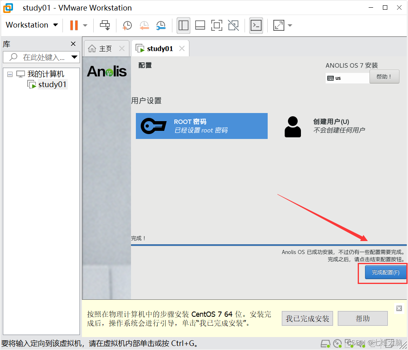Click the "ANOLIS OS 7 安装" title text

(352, 66)
